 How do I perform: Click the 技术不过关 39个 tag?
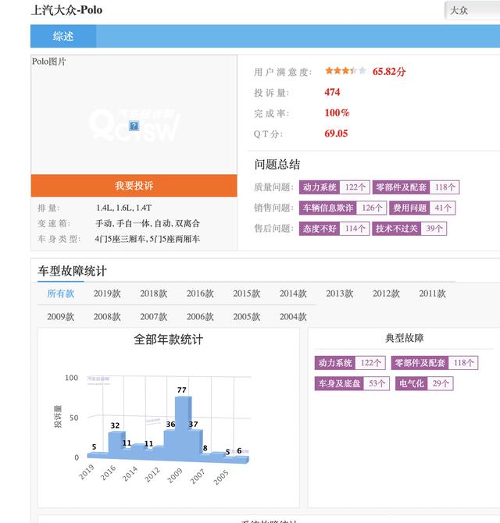coord(409,229)
